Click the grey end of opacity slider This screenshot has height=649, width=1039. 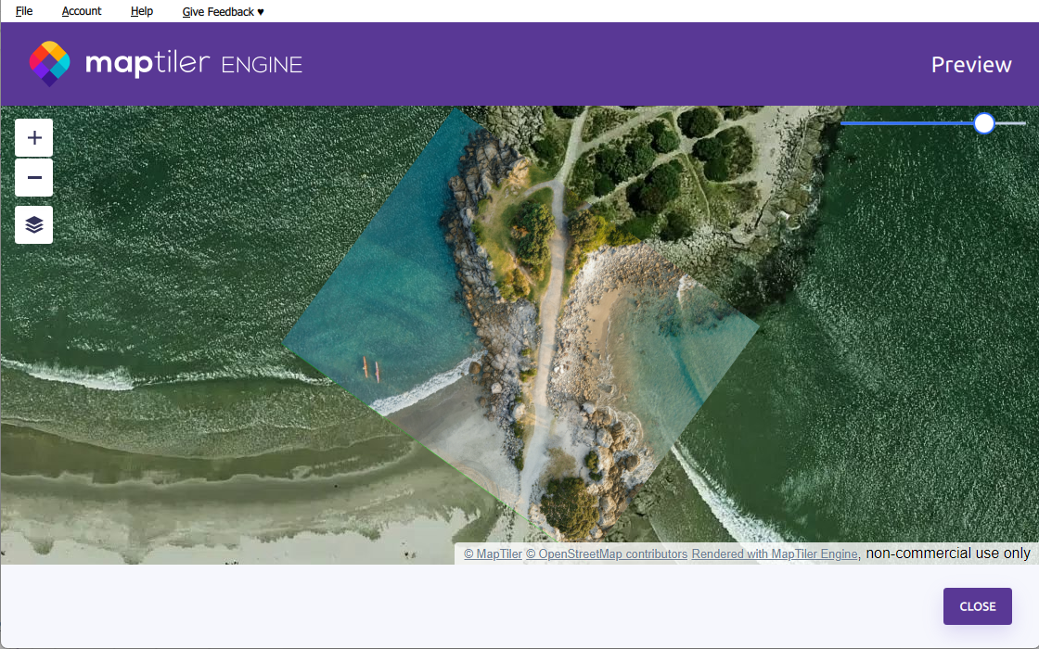1011,123
